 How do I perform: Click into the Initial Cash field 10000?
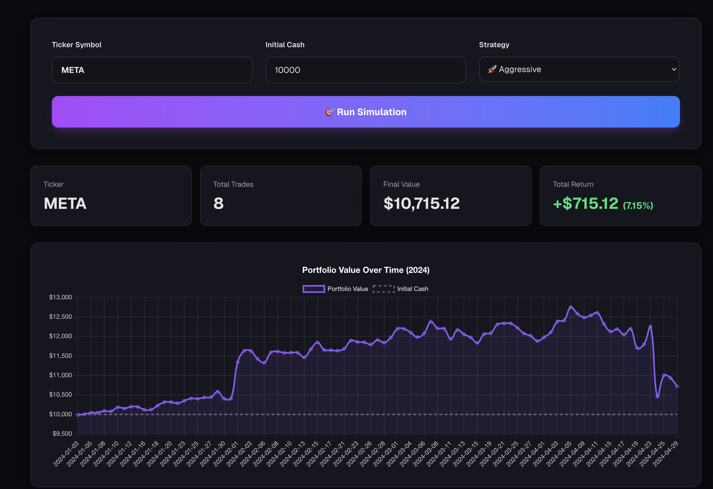tap(365, 70)
